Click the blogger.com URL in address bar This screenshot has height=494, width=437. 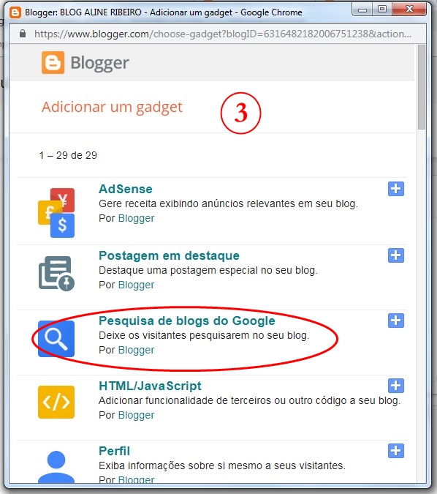(223, 34)
